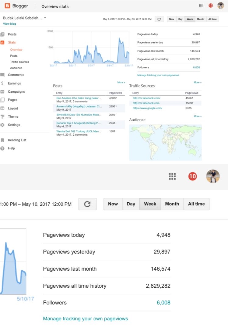This screenshot has height=327, width=228.
Task: Click small Pageviews all time history value 2,829,282
Action: click(x=194, y=59)
